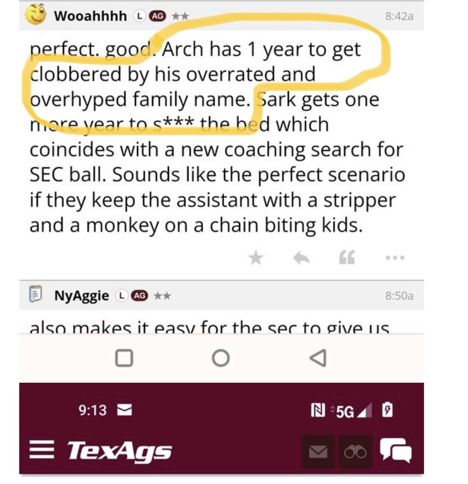The image size is (468, 484).
Task: Tap Wooahhhh's smiley avatar
Action: click(36, 15)
